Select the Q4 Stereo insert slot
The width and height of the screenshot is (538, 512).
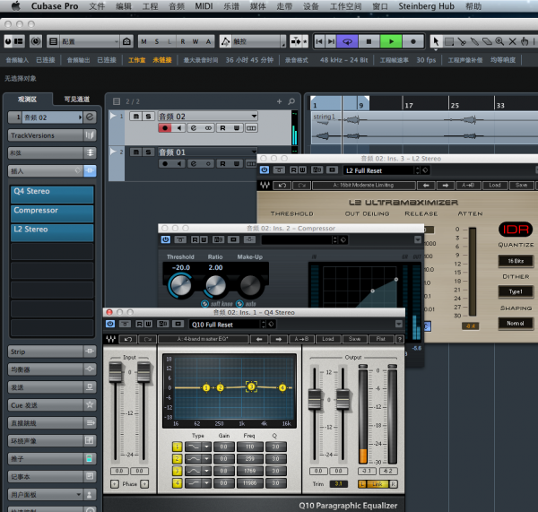coord(52,195)
